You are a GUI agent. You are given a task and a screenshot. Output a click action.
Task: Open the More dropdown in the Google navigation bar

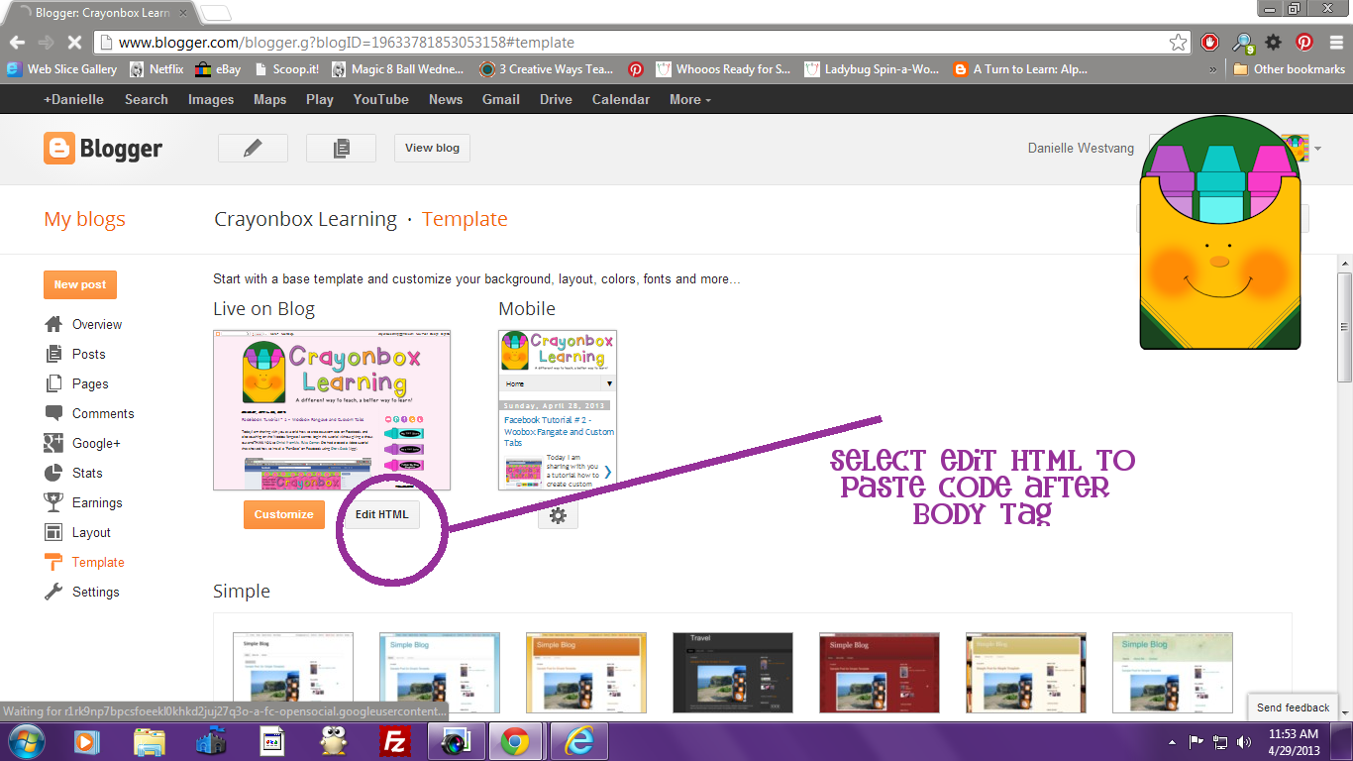pos(688,99)
